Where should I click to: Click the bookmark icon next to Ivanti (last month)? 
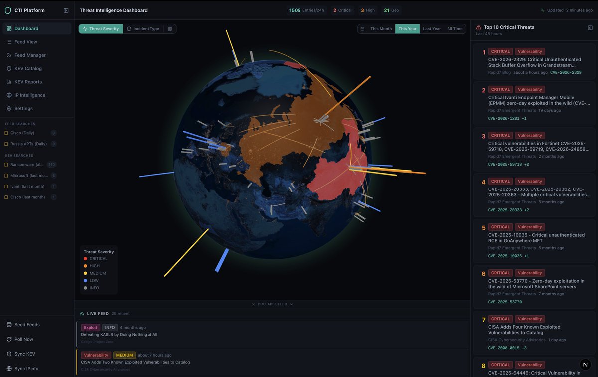[6, 186]
